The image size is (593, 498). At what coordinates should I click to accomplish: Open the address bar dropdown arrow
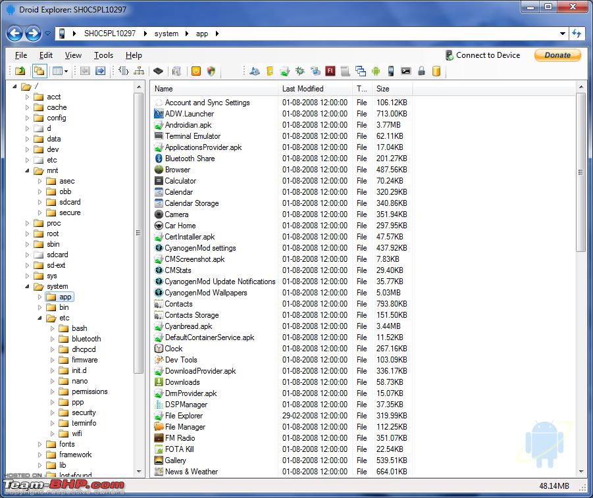(x=563, y=34)
